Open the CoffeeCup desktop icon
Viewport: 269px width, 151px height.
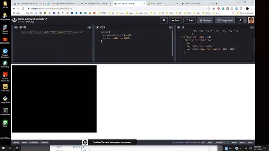click(5, 64)
